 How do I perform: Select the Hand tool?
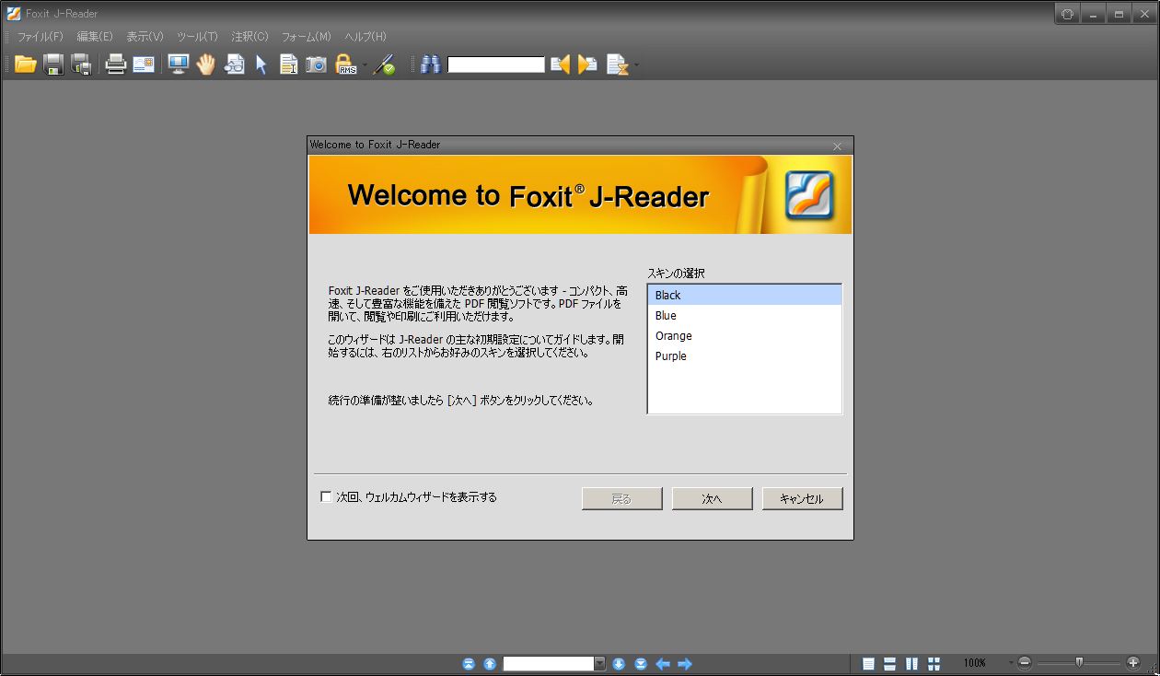205,64
